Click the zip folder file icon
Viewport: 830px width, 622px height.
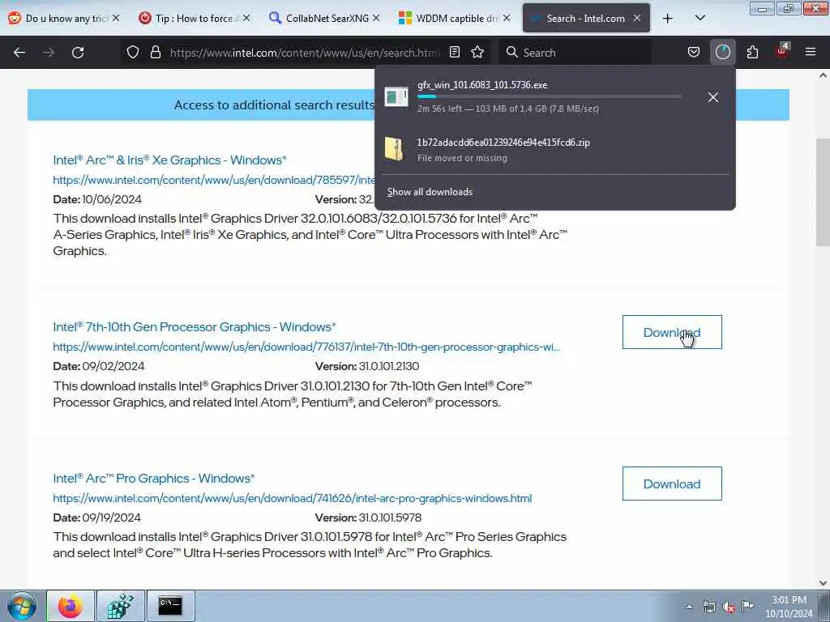(395, 149)
